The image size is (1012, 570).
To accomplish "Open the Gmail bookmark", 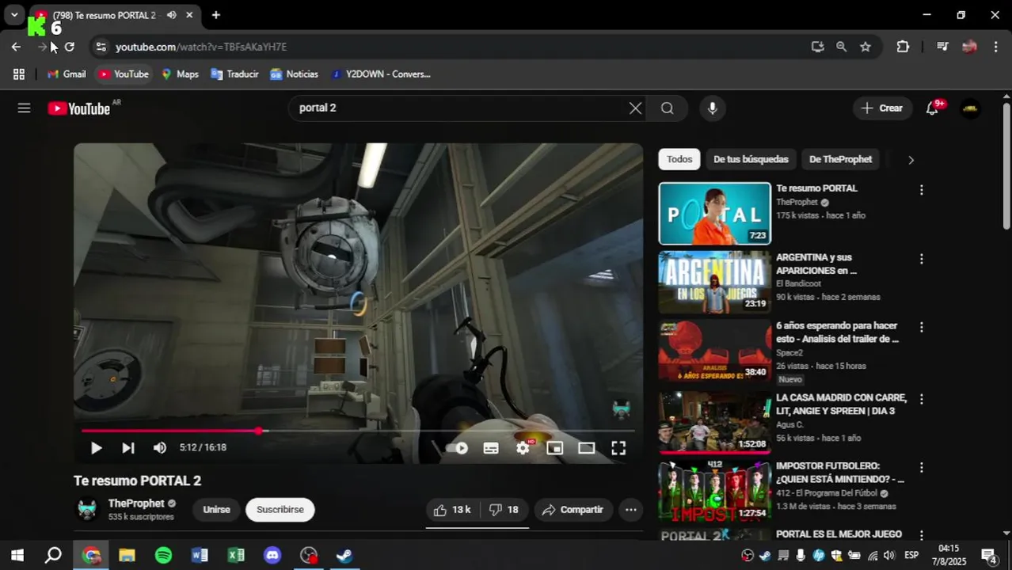I will [x=67, y=74].
